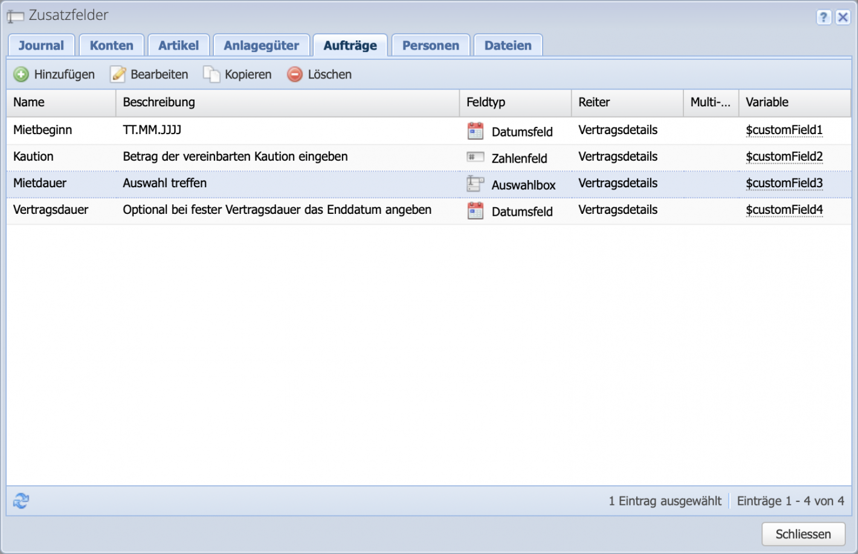Select the Artikel tab

178,45
